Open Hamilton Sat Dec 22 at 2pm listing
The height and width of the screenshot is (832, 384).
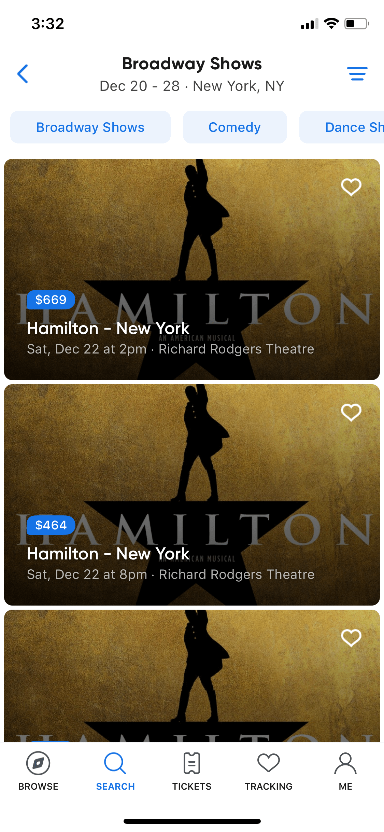coord(192,269)
